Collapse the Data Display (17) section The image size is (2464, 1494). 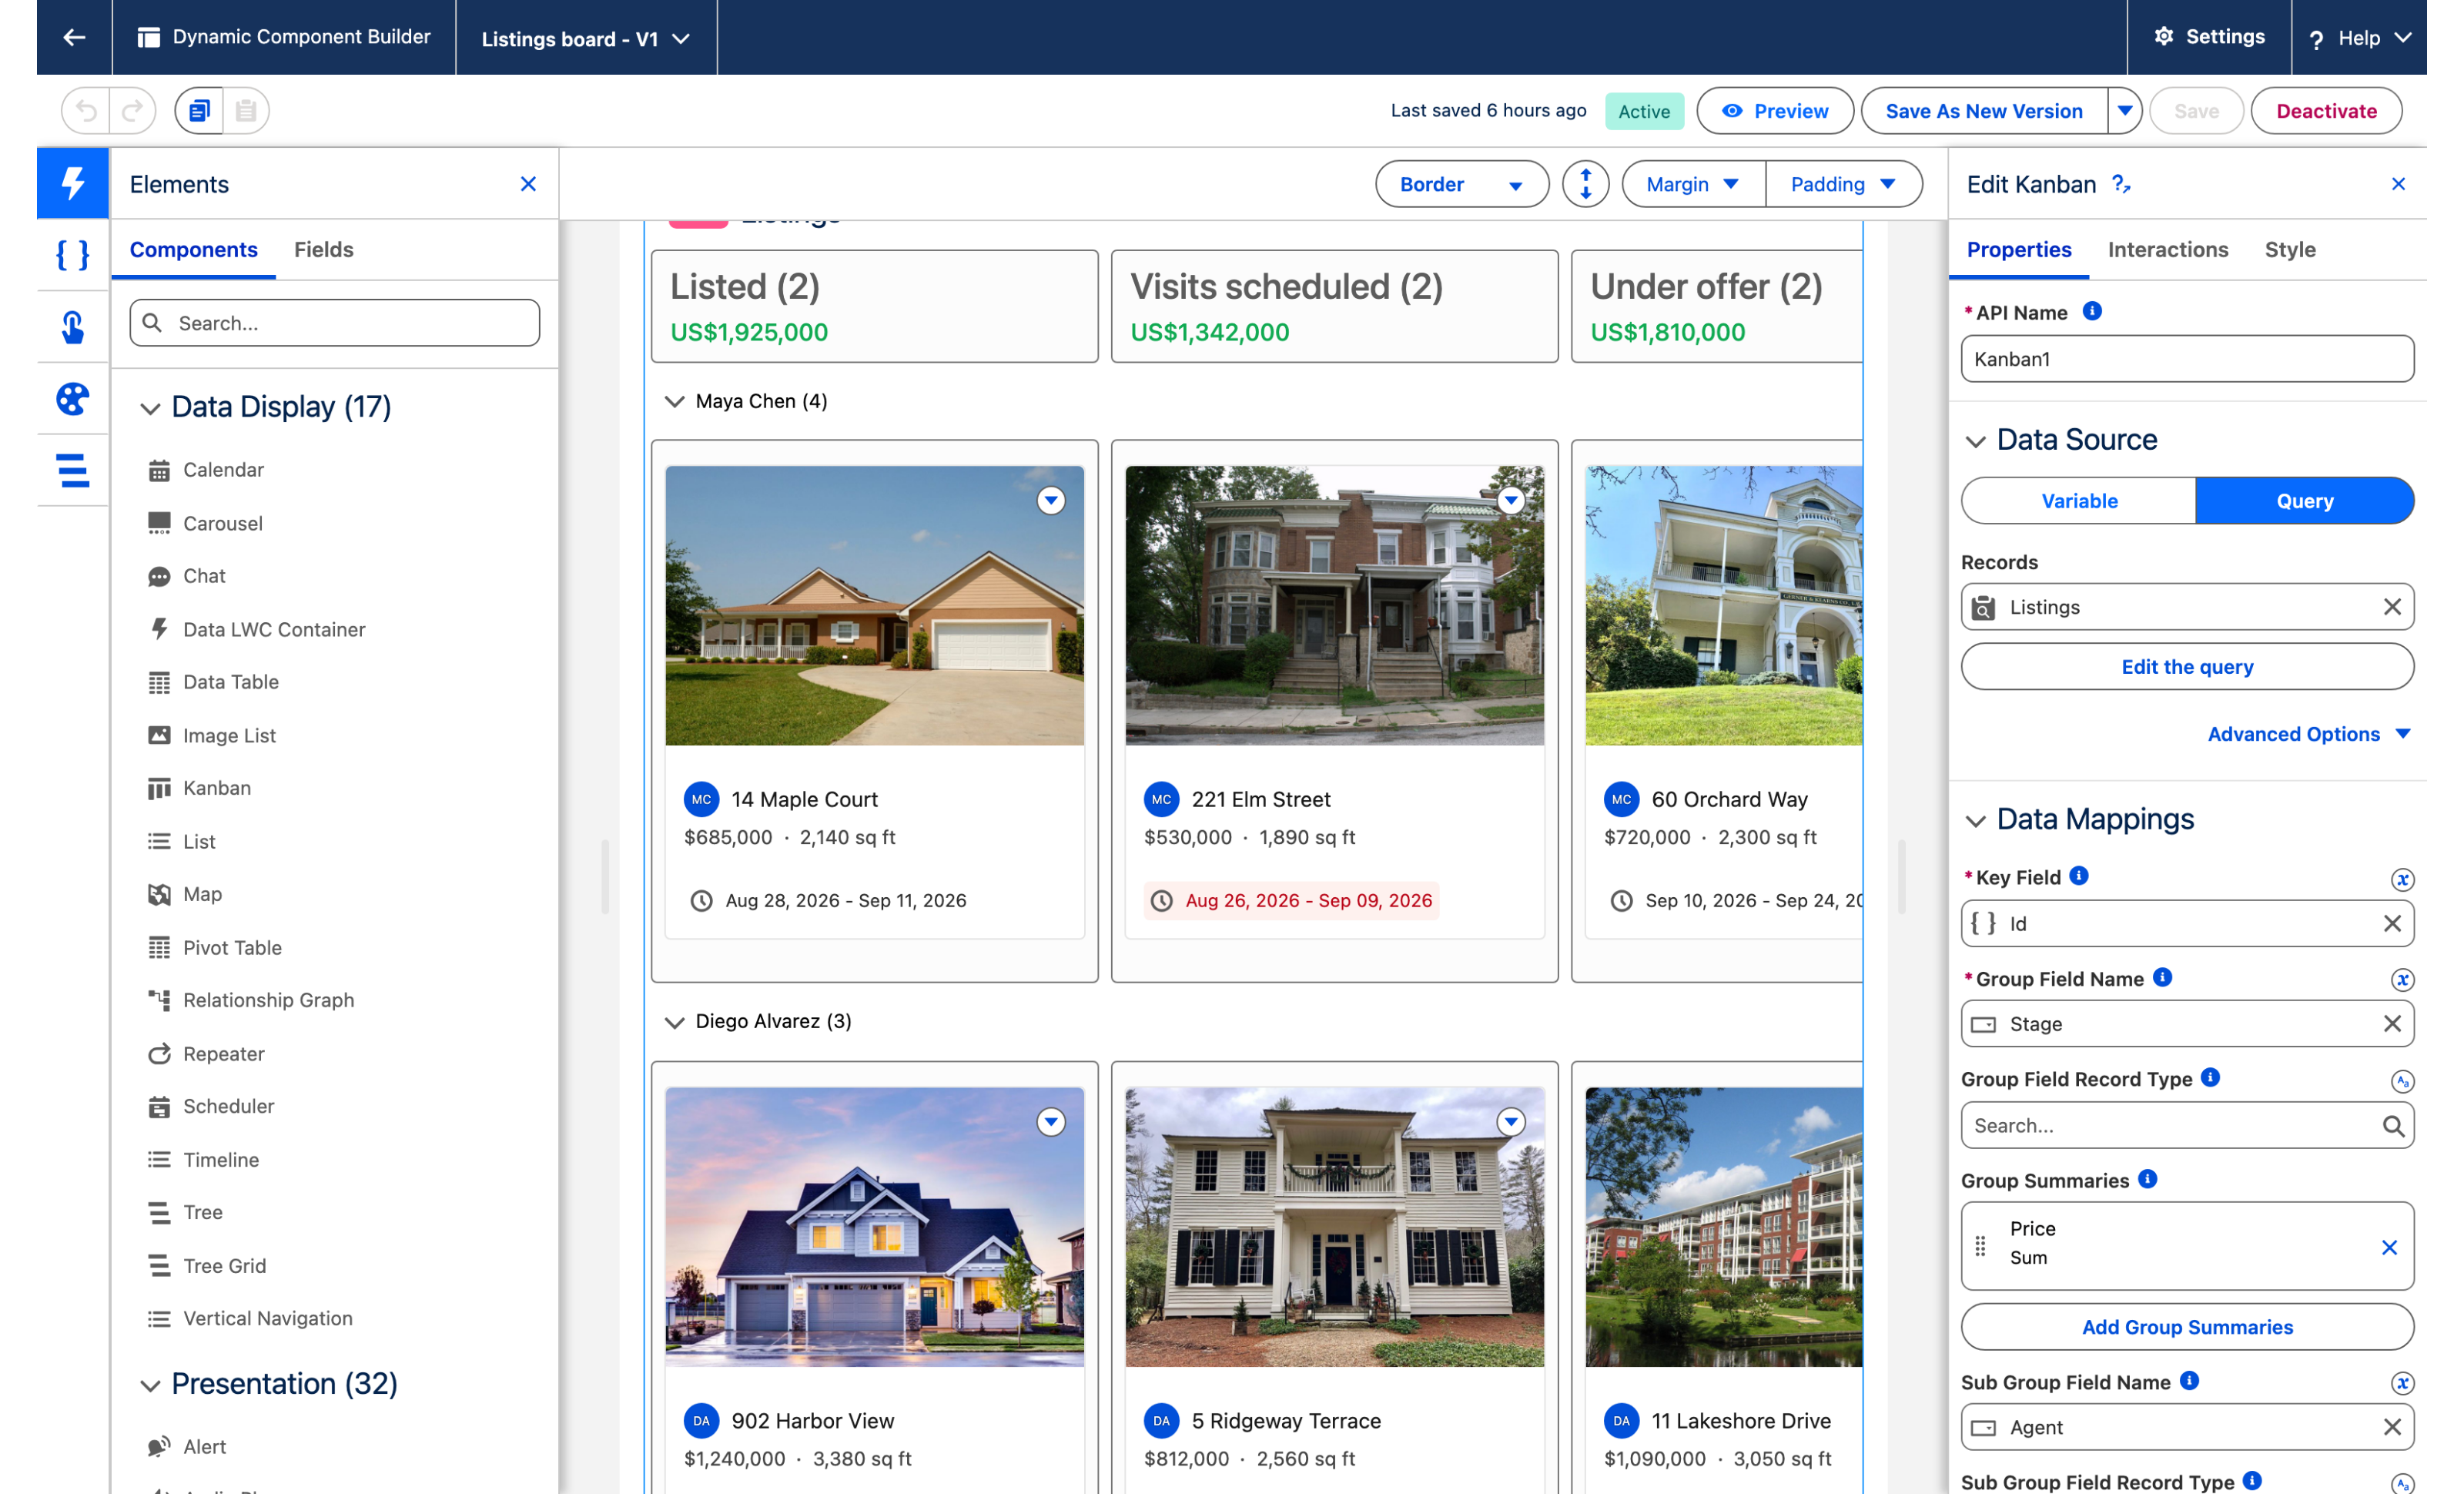[x=150, y=408]
